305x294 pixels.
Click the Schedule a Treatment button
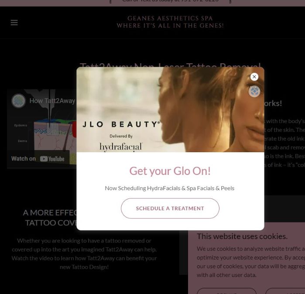point(170,208)
